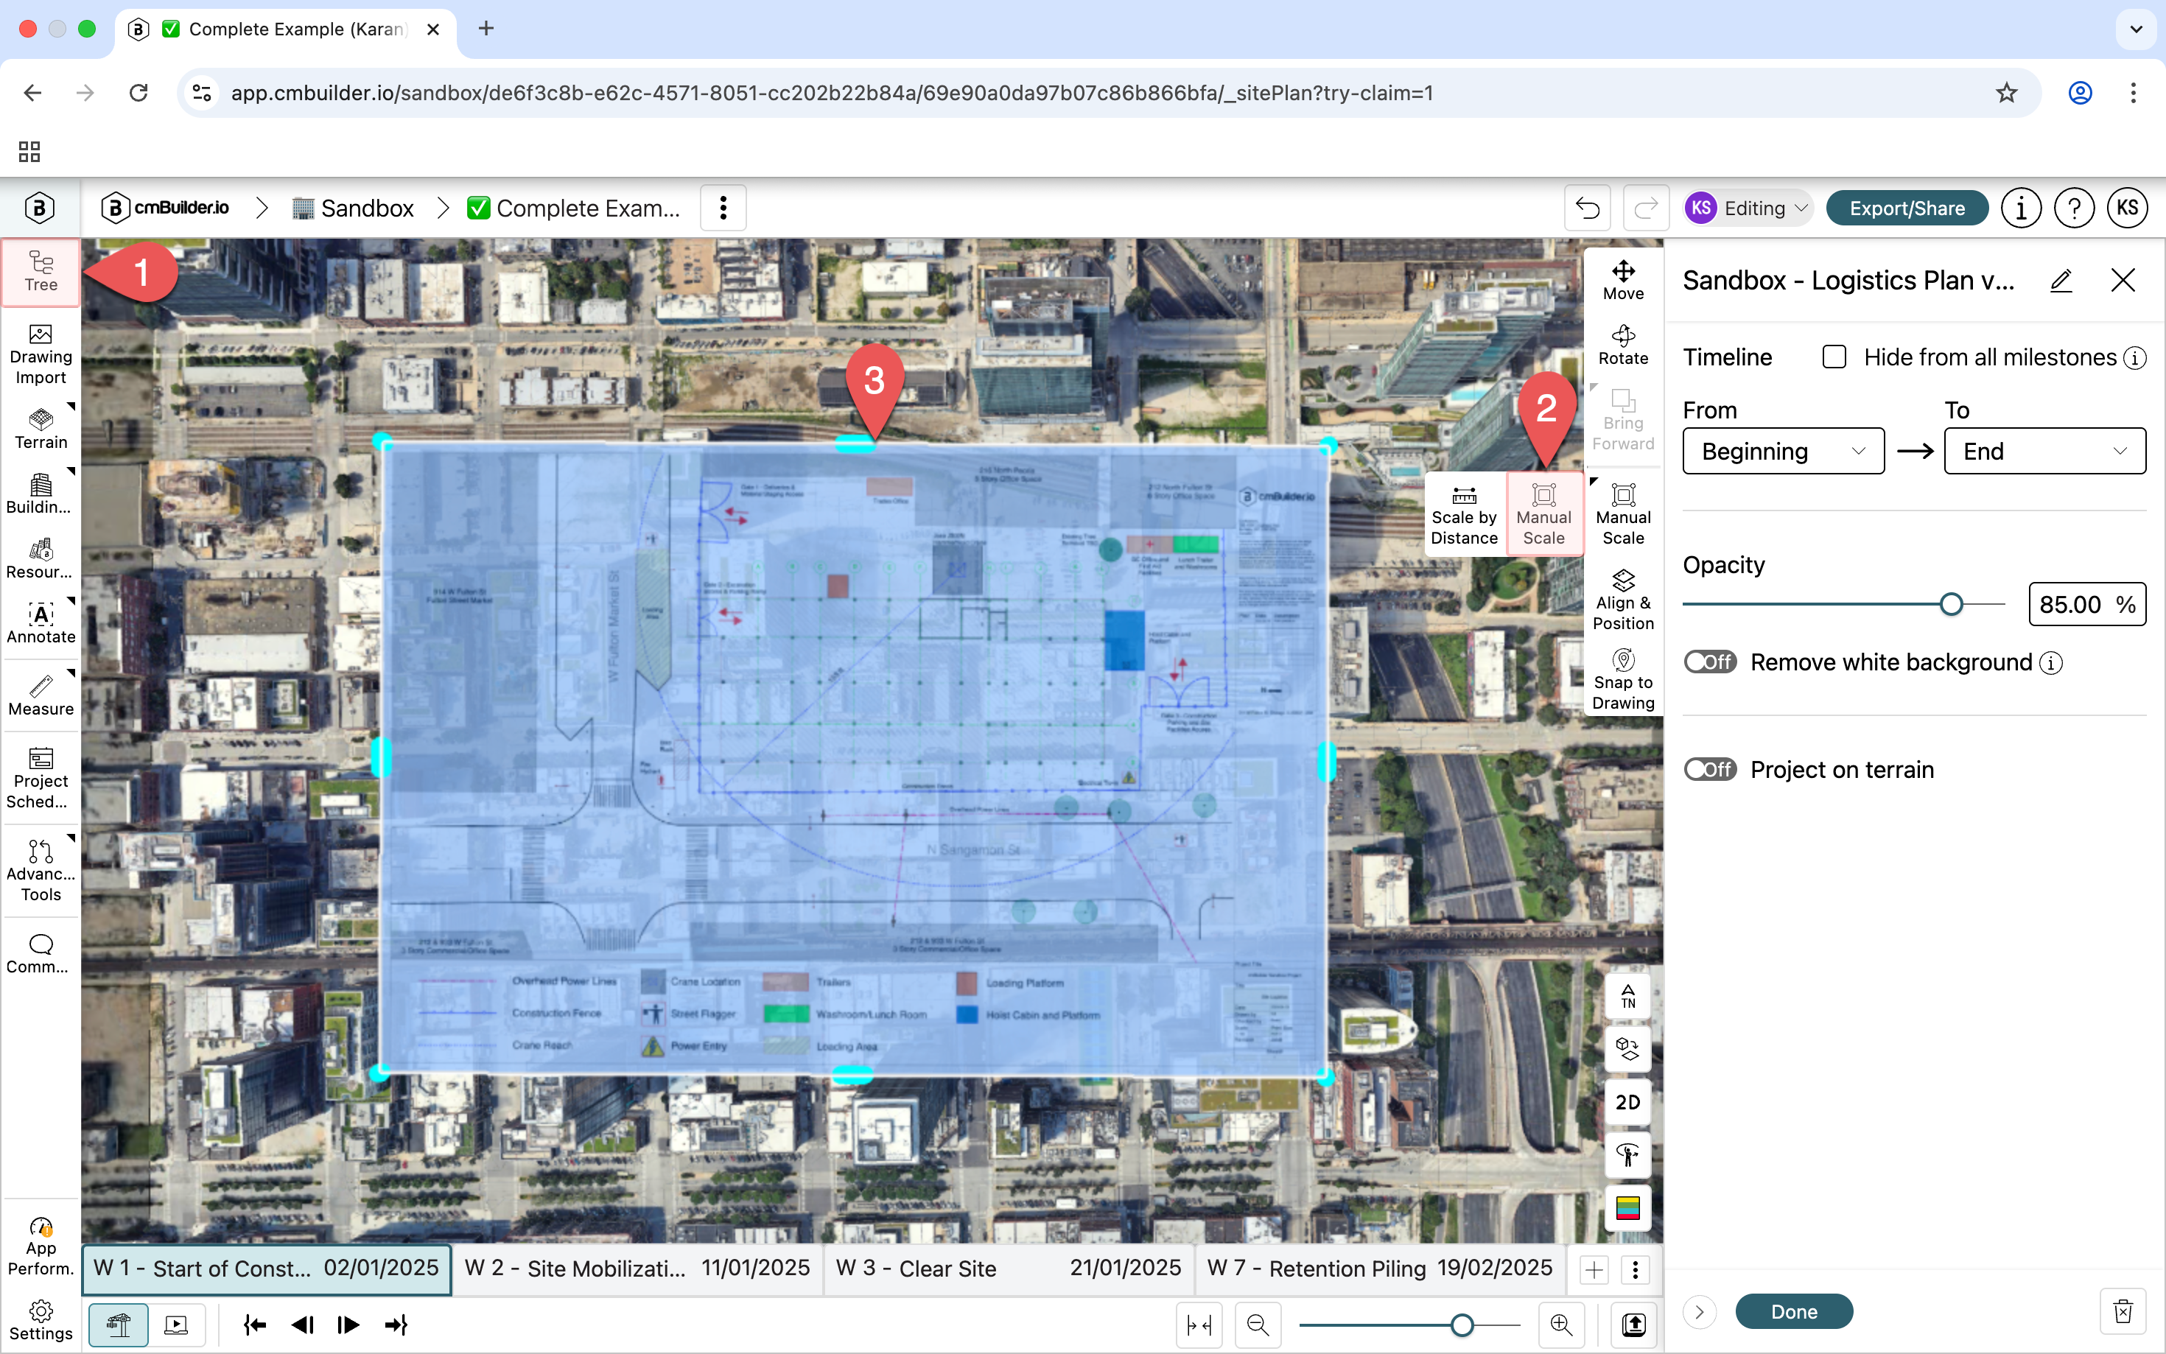Go to Sandbox breadcrumb
The height and width of the screenshot is (1354, 2166).
pos(353,208)
